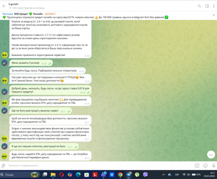
Task: Open the E-groshi chat title info
Action: (13, 4)
